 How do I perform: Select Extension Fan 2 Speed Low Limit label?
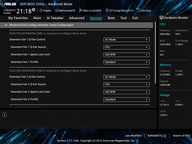point(30,92)
